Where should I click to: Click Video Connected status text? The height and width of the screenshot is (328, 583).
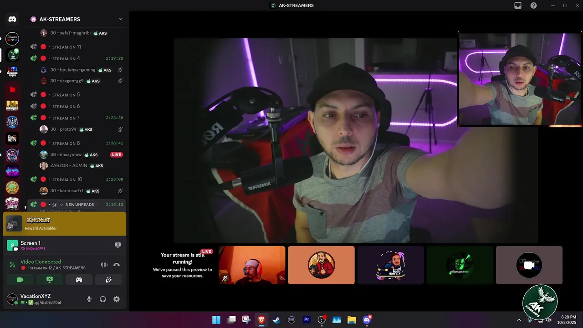pyautogui.click(x=41, y=261)
